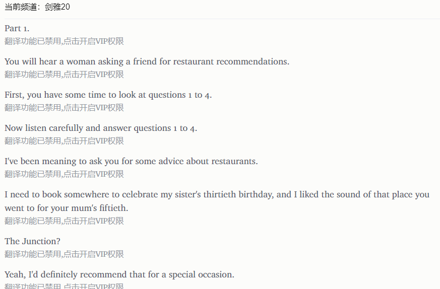Click the "Part 1." transcript line

tap(17, 28)
